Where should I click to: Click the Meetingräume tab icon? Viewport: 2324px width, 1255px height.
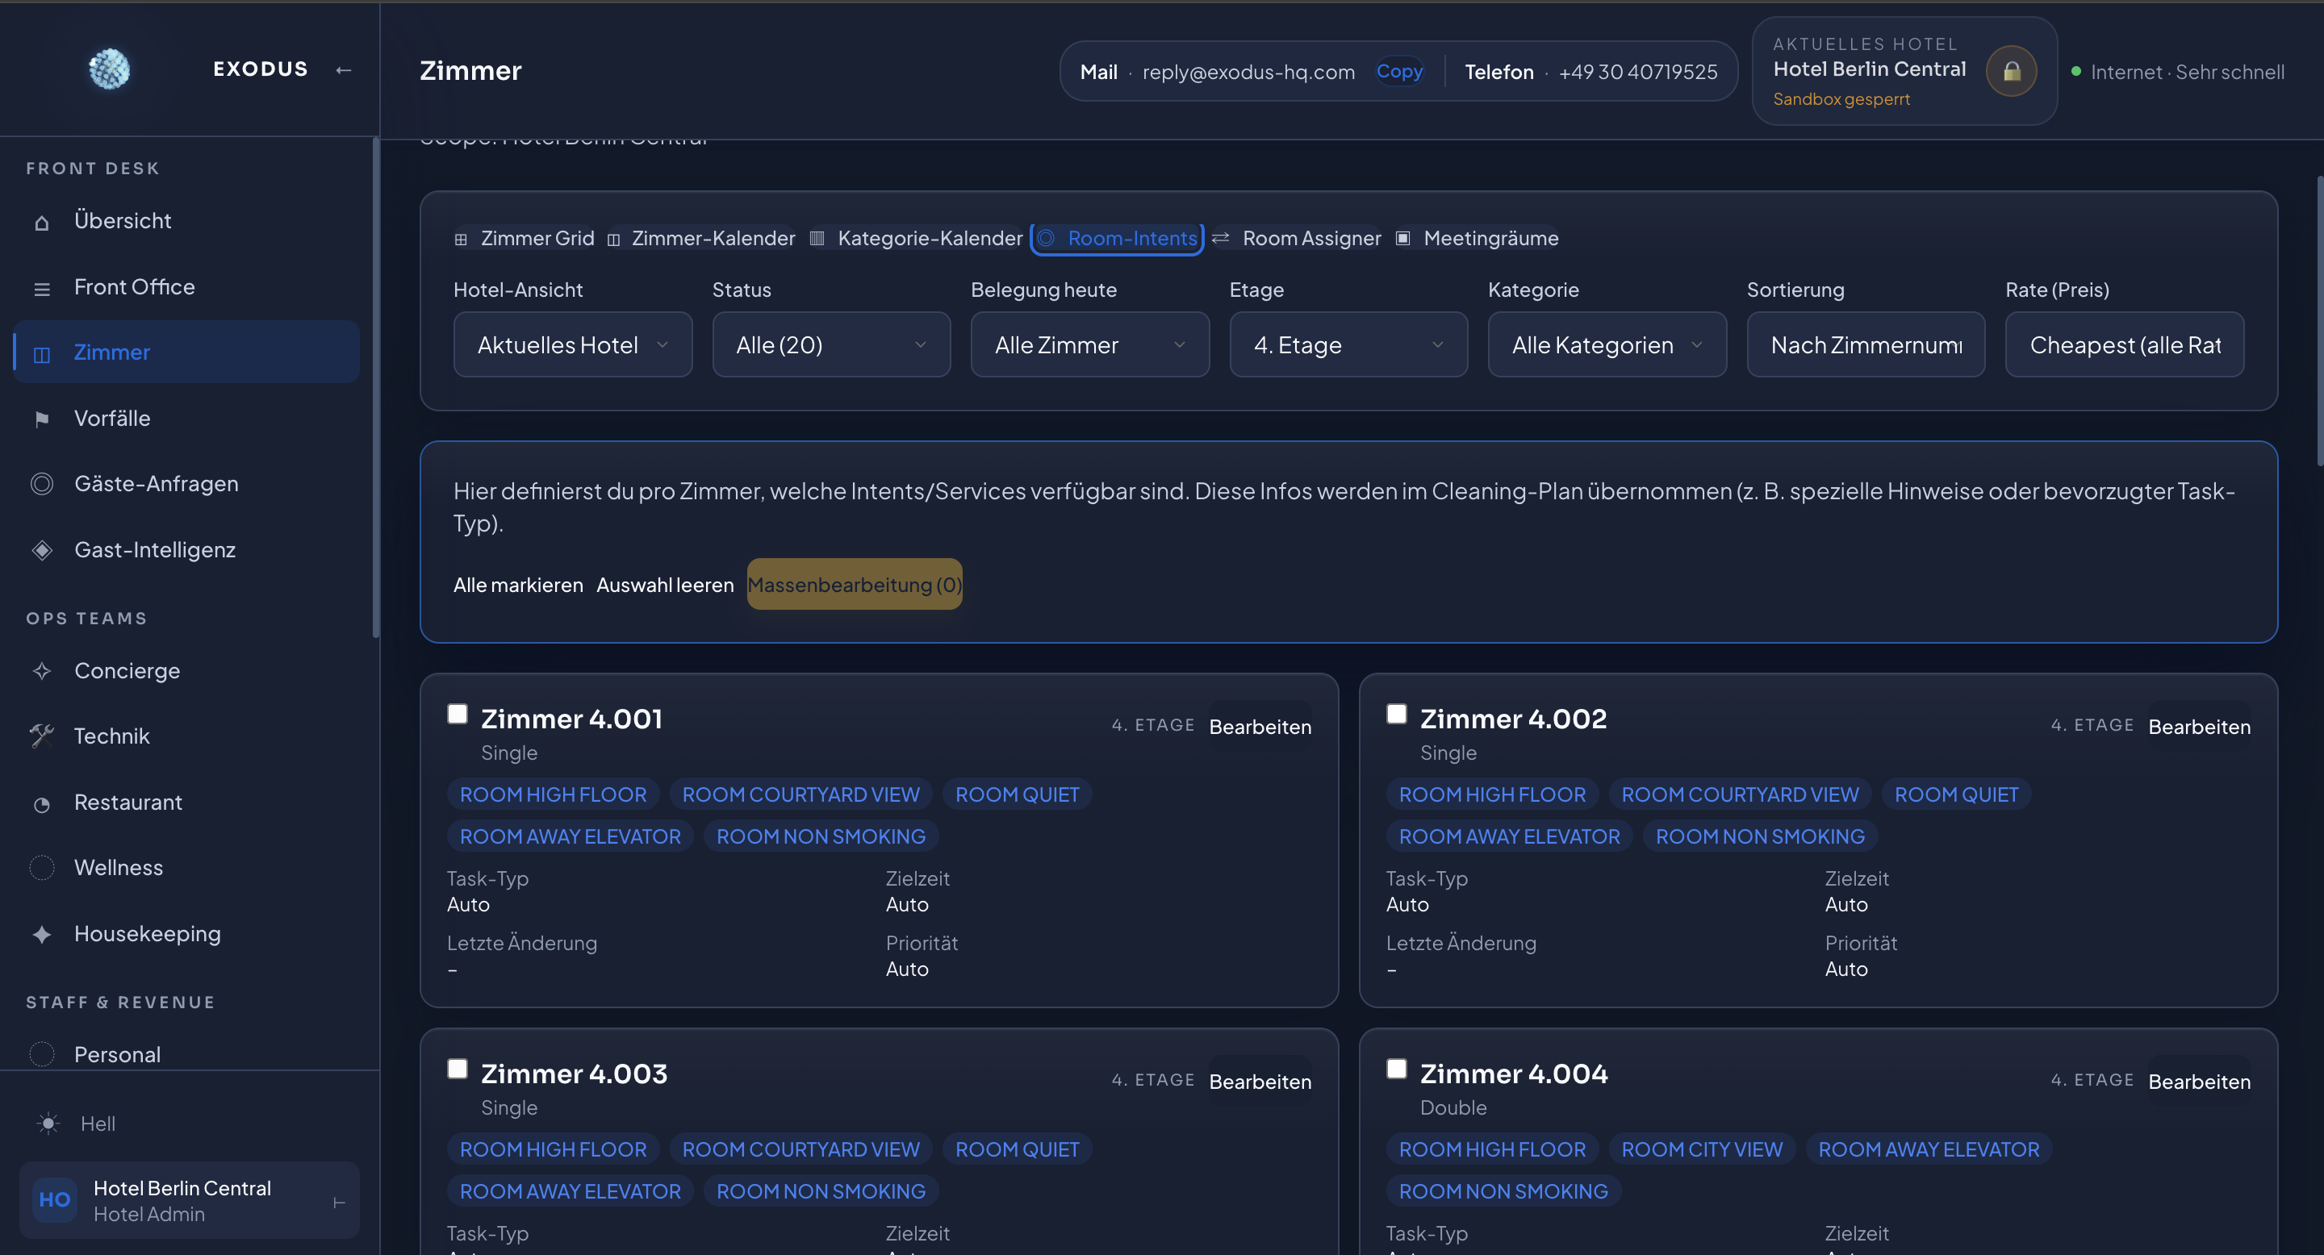(x=1403, y=238)
